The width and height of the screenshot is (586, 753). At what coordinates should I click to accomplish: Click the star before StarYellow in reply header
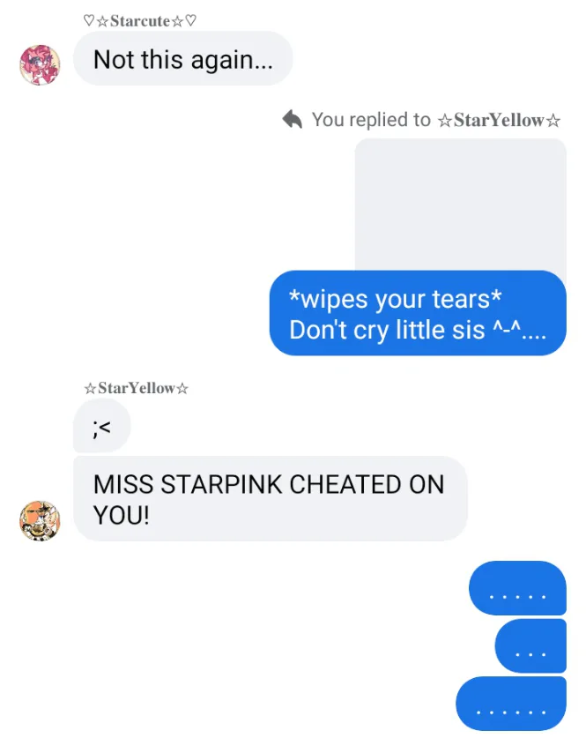tap(445, 120)
